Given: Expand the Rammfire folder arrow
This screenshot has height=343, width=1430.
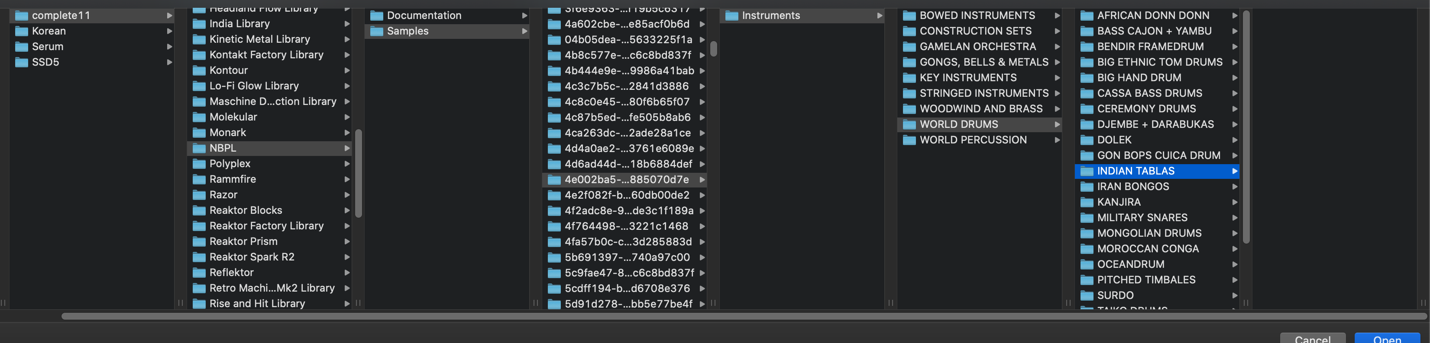Looking at the screenshot, I should click(347, 179).
